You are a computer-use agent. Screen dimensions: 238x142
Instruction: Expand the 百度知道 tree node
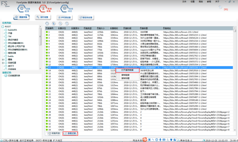tap(3, 63)
